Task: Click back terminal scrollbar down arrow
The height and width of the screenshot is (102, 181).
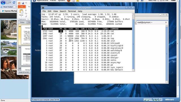Action: (167, 82)
